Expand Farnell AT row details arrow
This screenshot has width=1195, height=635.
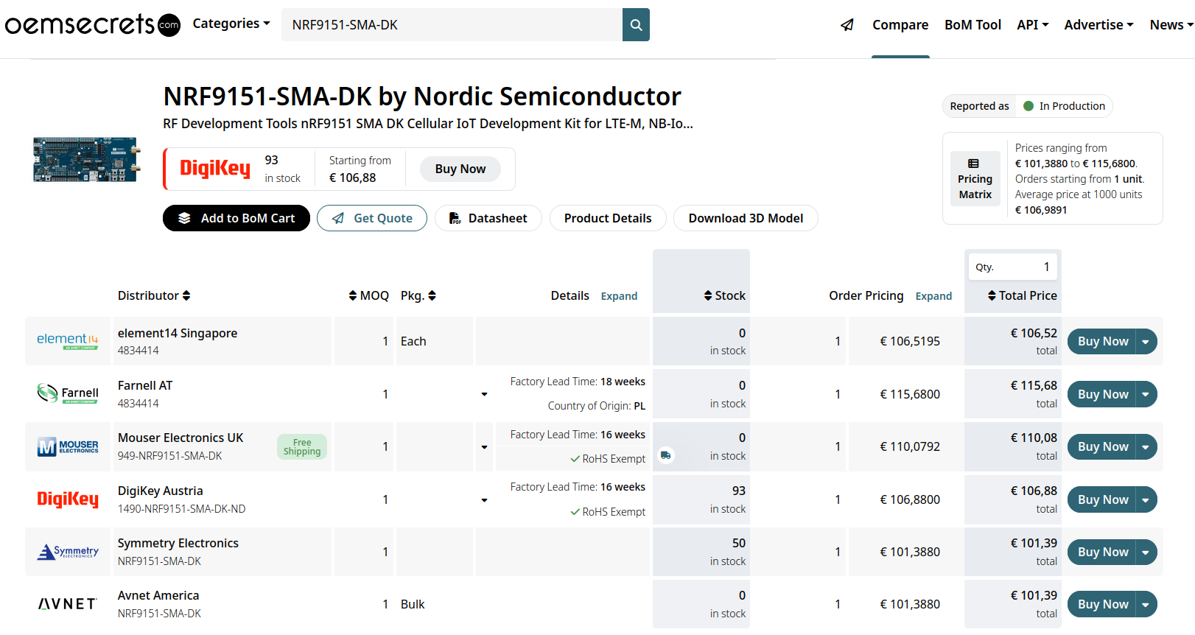pyautogui.click(x=484, y=394)
